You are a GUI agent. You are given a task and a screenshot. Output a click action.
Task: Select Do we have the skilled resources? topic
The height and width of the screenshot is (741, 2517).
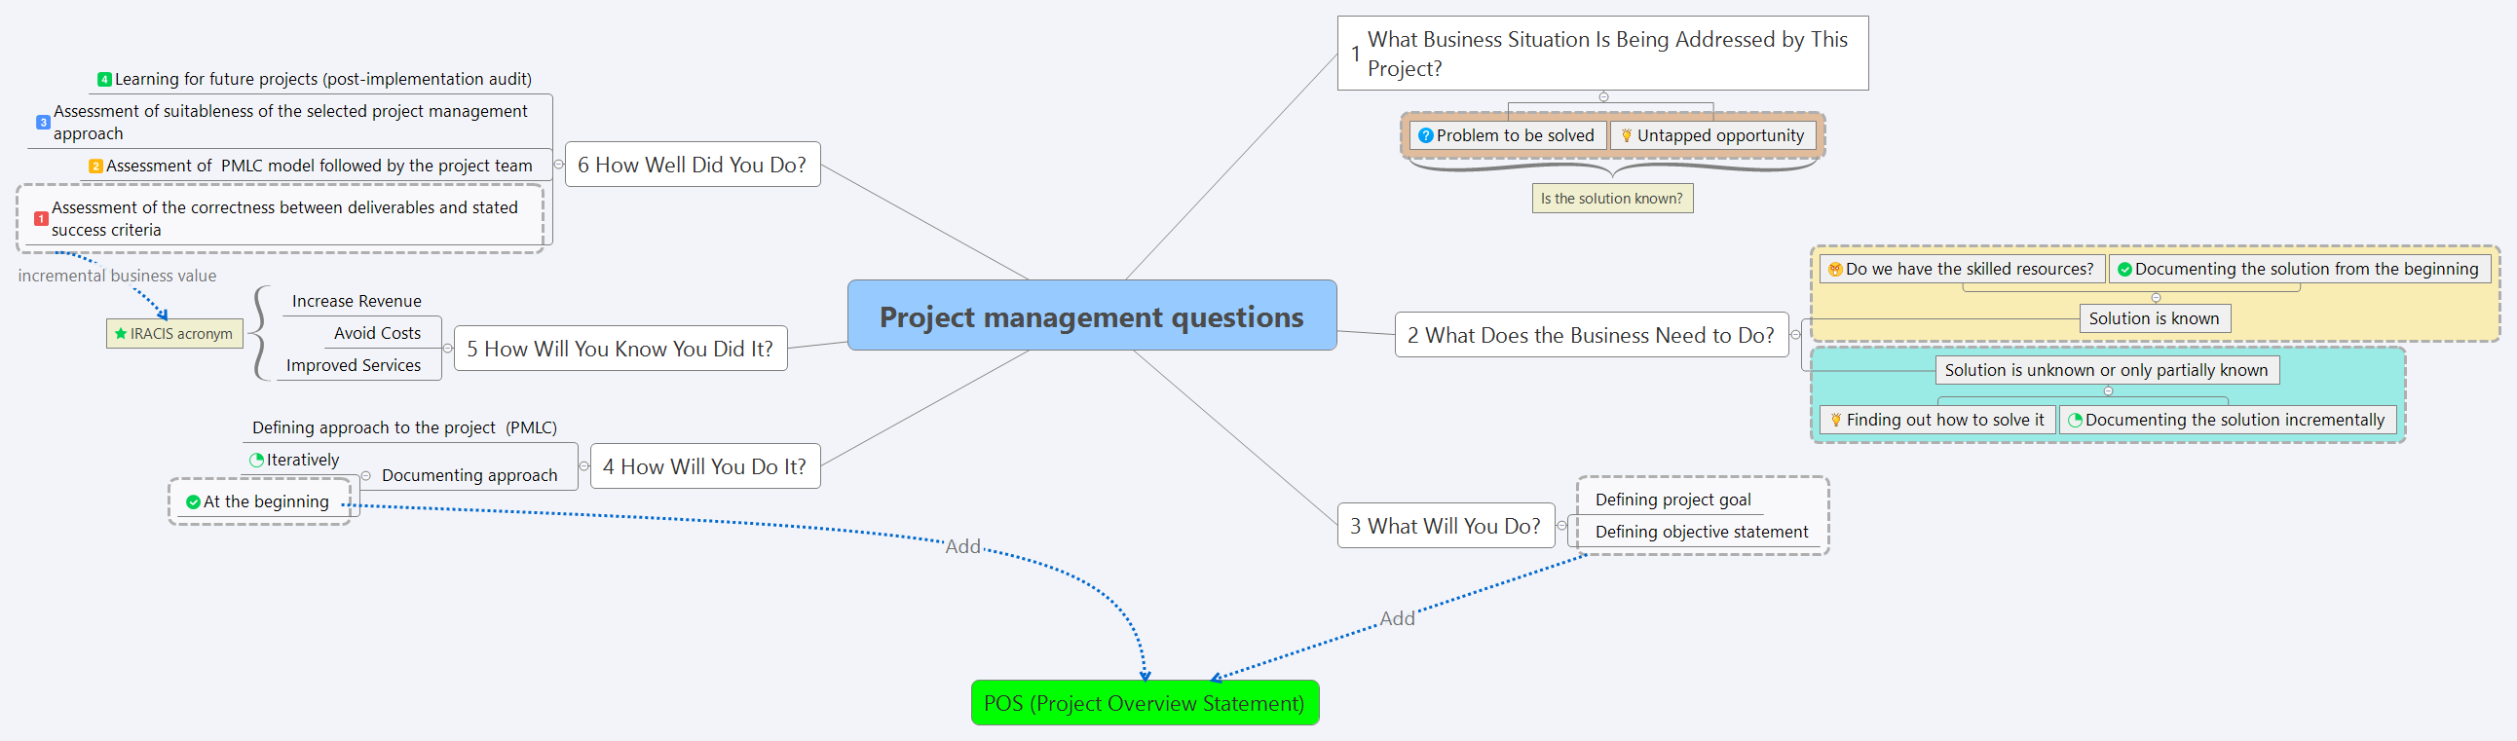pos(1961,270)
